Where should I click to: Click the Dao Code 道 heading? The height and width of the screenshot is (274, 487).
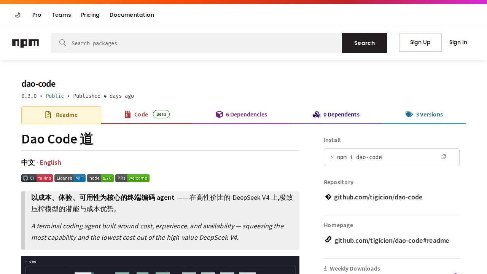click(57, 139)
